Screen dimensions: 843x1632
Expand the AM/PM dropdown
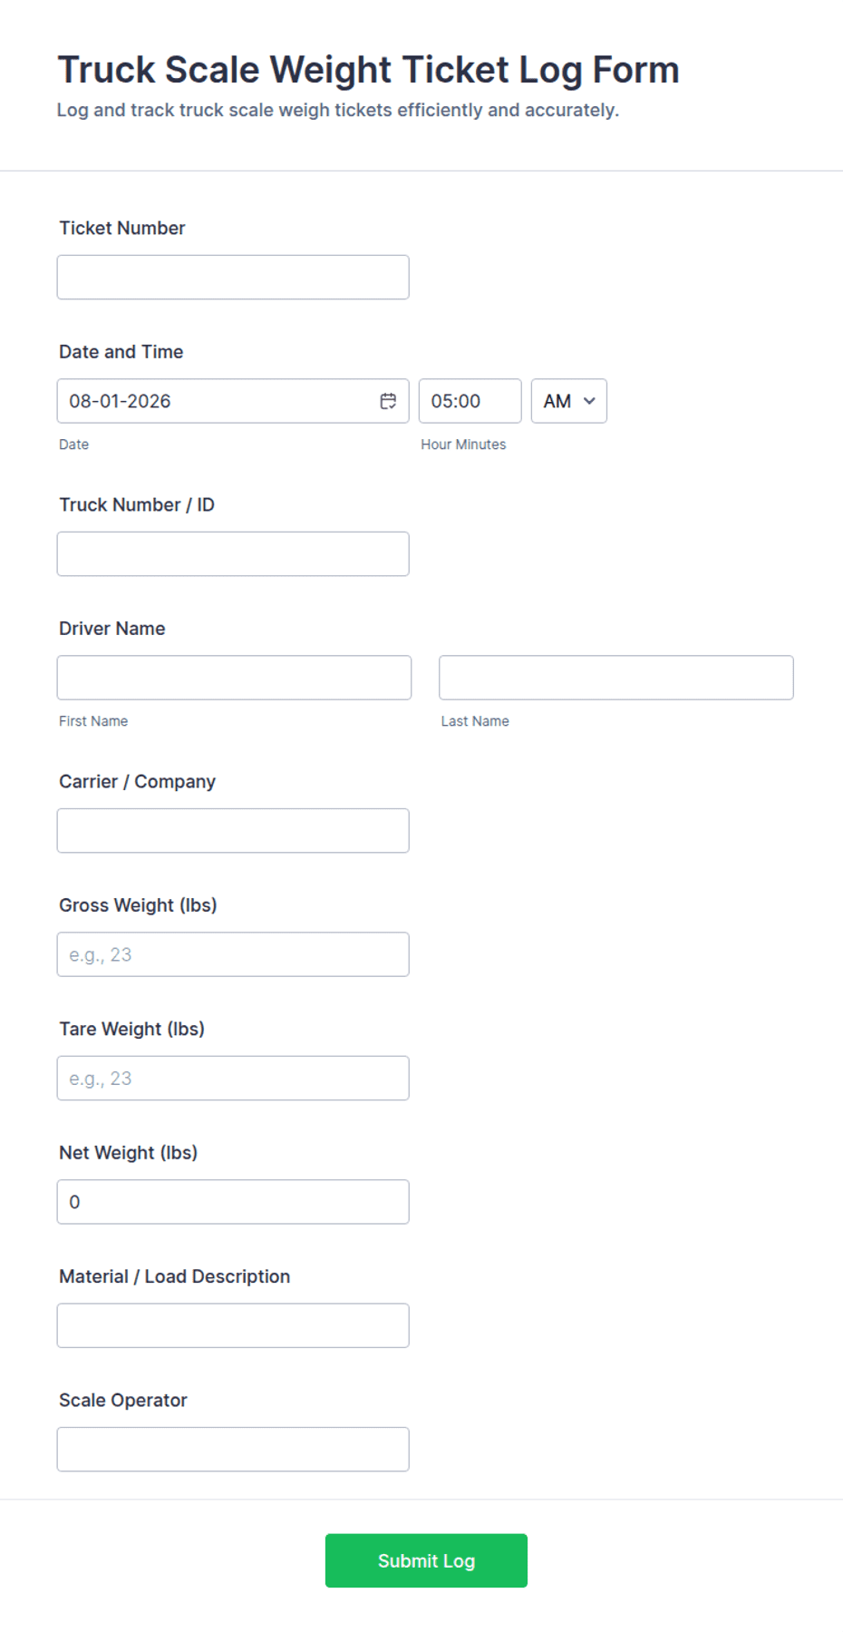tap(569, 401)
